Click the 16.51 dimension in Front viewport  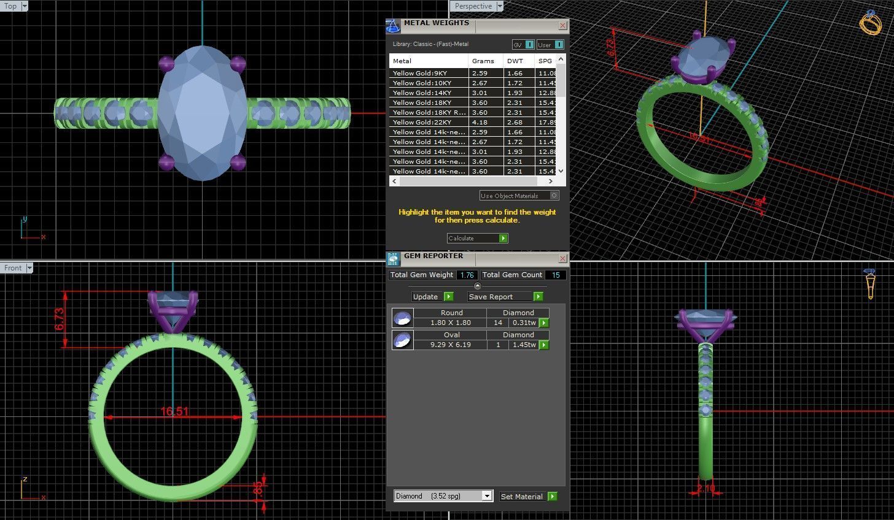(174, 411)
